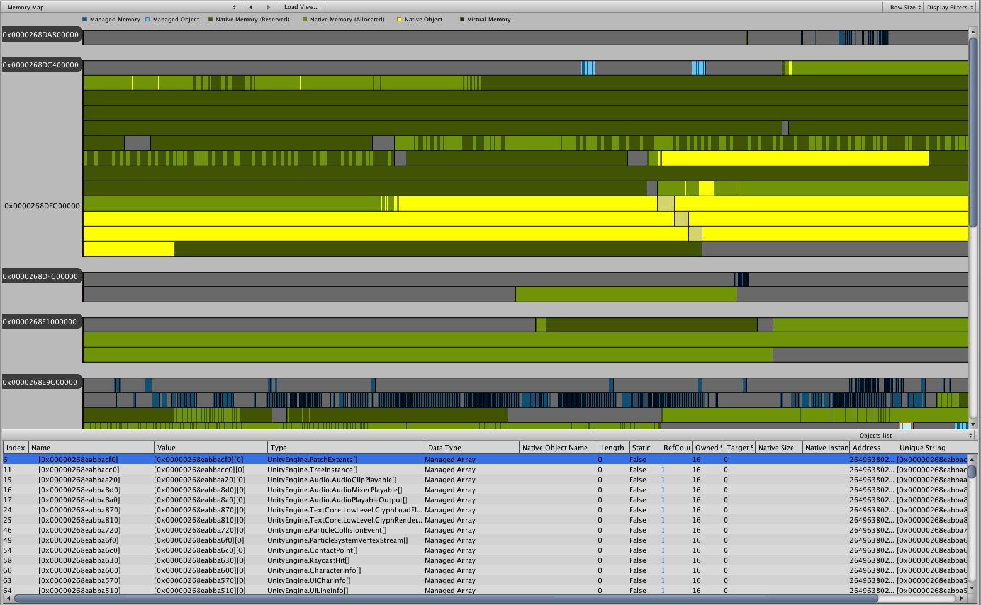Click the stepper arrows beside Memory Map
Screen dimensions: 981x605
233,6
